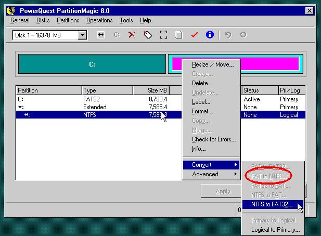Open the Disk 1 - 16378 MB dropdown
The image size is (321, 236).
82,35
